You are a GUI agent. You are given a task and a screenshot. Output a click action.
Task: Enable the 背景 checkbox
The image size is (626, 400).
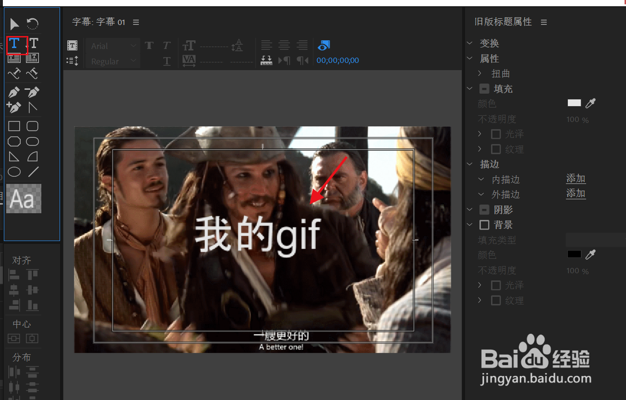pos(485,225)
